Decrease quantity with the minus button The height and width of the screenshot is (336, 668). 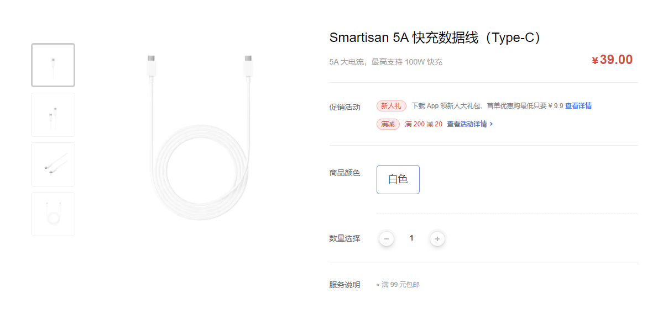[x=387, y=239]
